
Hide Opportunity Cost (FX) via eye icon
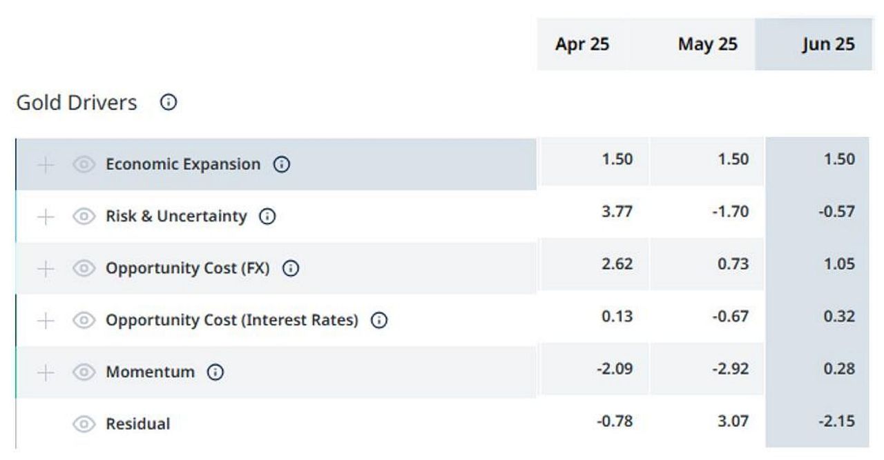[84, 269]
